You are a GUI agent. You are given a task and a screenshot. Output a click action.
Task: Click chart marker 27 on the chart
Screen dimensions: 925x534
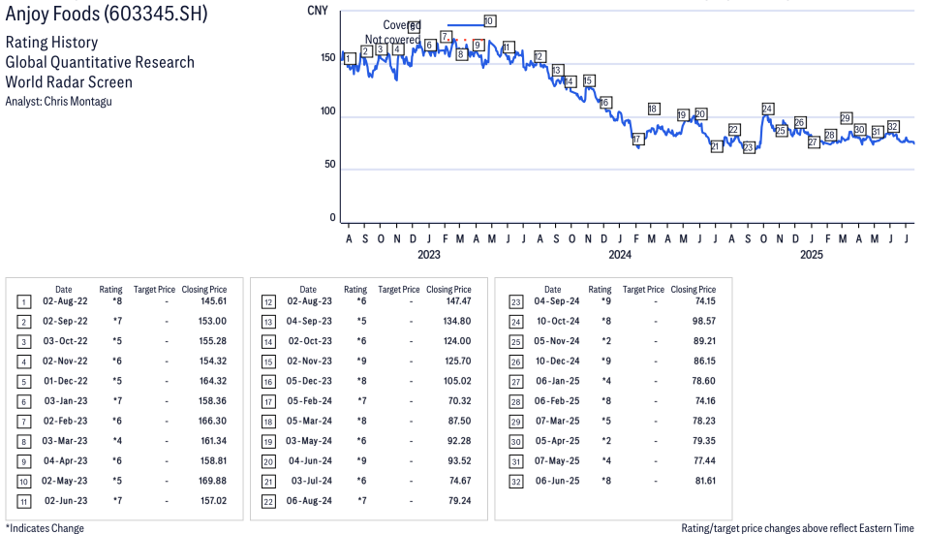pyautogui.click(x=814, y=142)
